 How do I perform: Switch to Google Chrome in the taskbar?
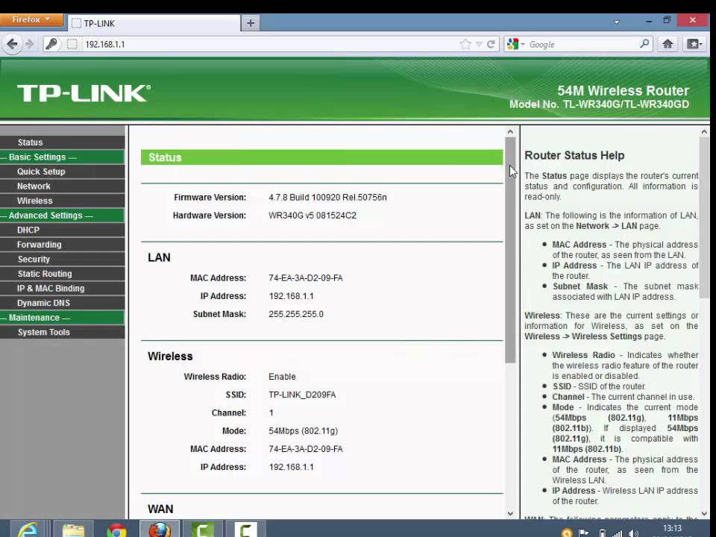click(x=116, y=530)
